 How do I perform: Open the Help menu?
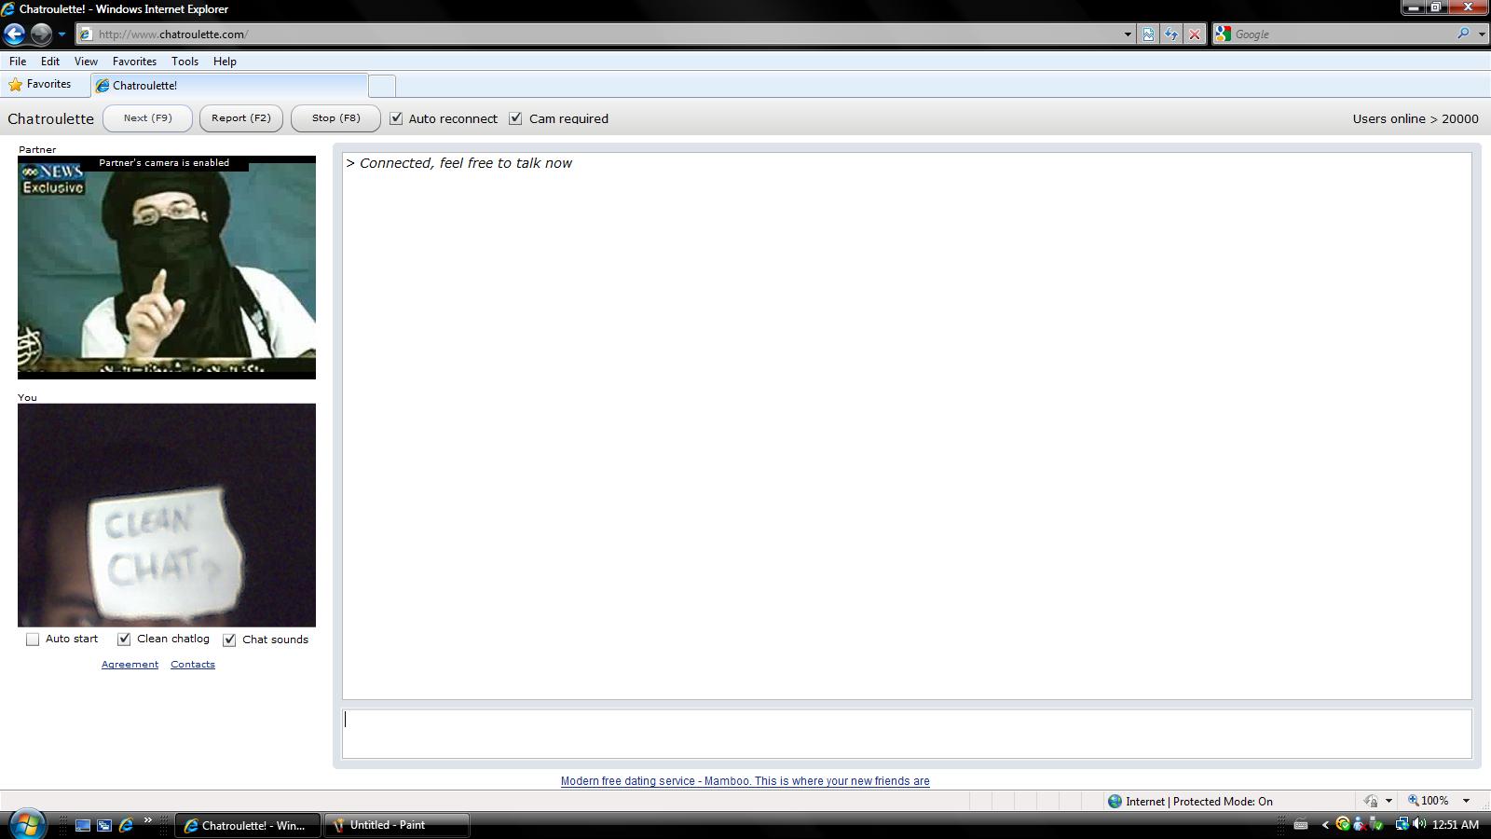225,62
